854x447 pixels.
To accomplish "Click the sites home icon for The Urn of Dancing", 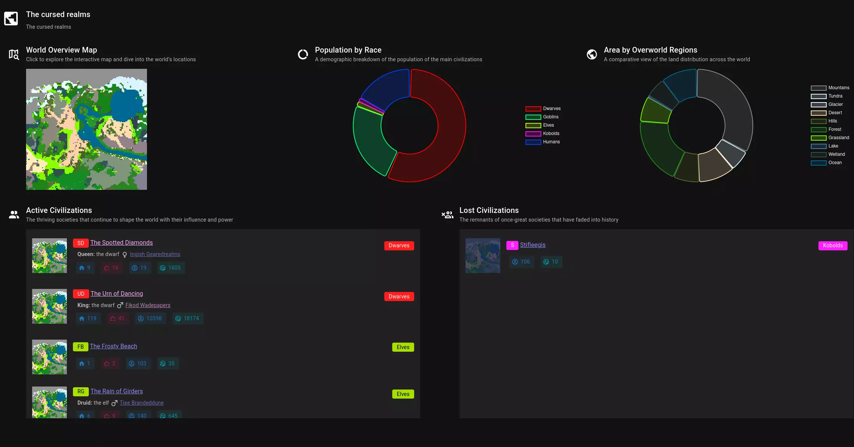I will 82,318.
